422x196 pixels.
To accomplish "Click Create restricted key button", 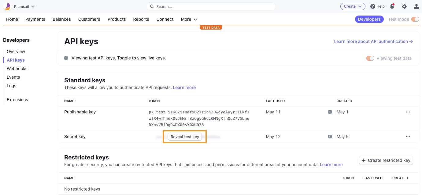I will point(386,160).
